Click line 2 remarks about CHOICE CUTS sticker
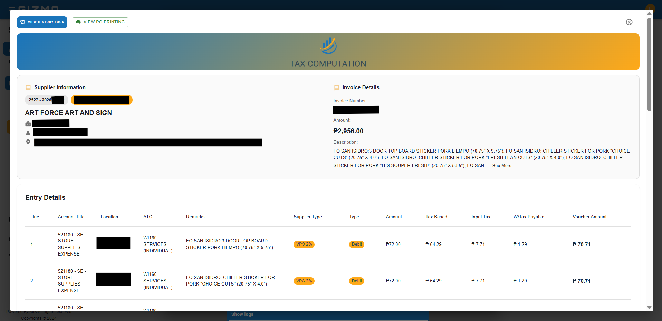 (x=230, y=281)
